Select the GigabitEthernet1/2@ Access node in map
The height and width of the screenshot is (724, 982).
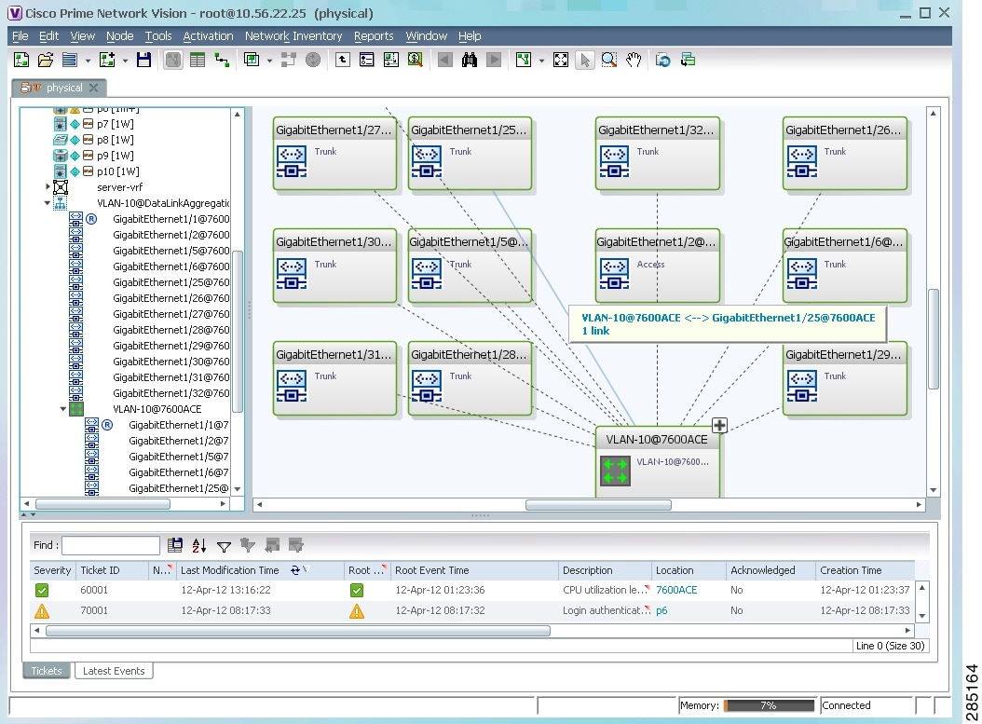pyautogui.click(x=657, y=266)
